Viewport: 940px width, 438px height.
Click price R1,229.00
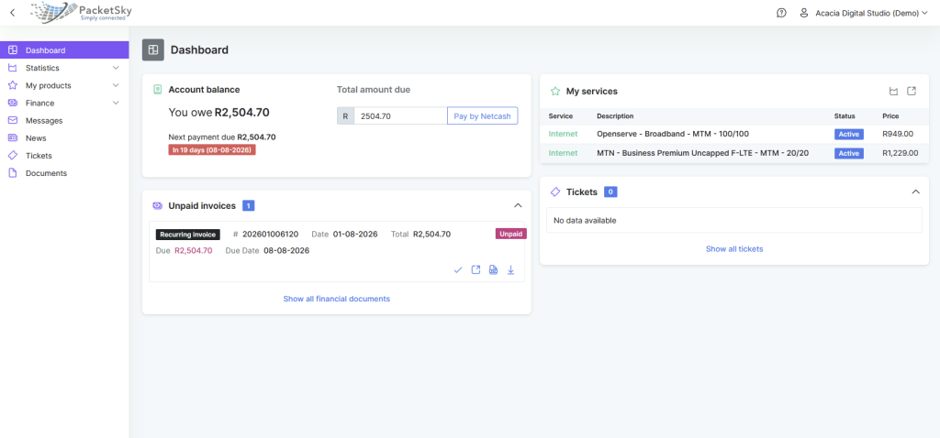901,153
